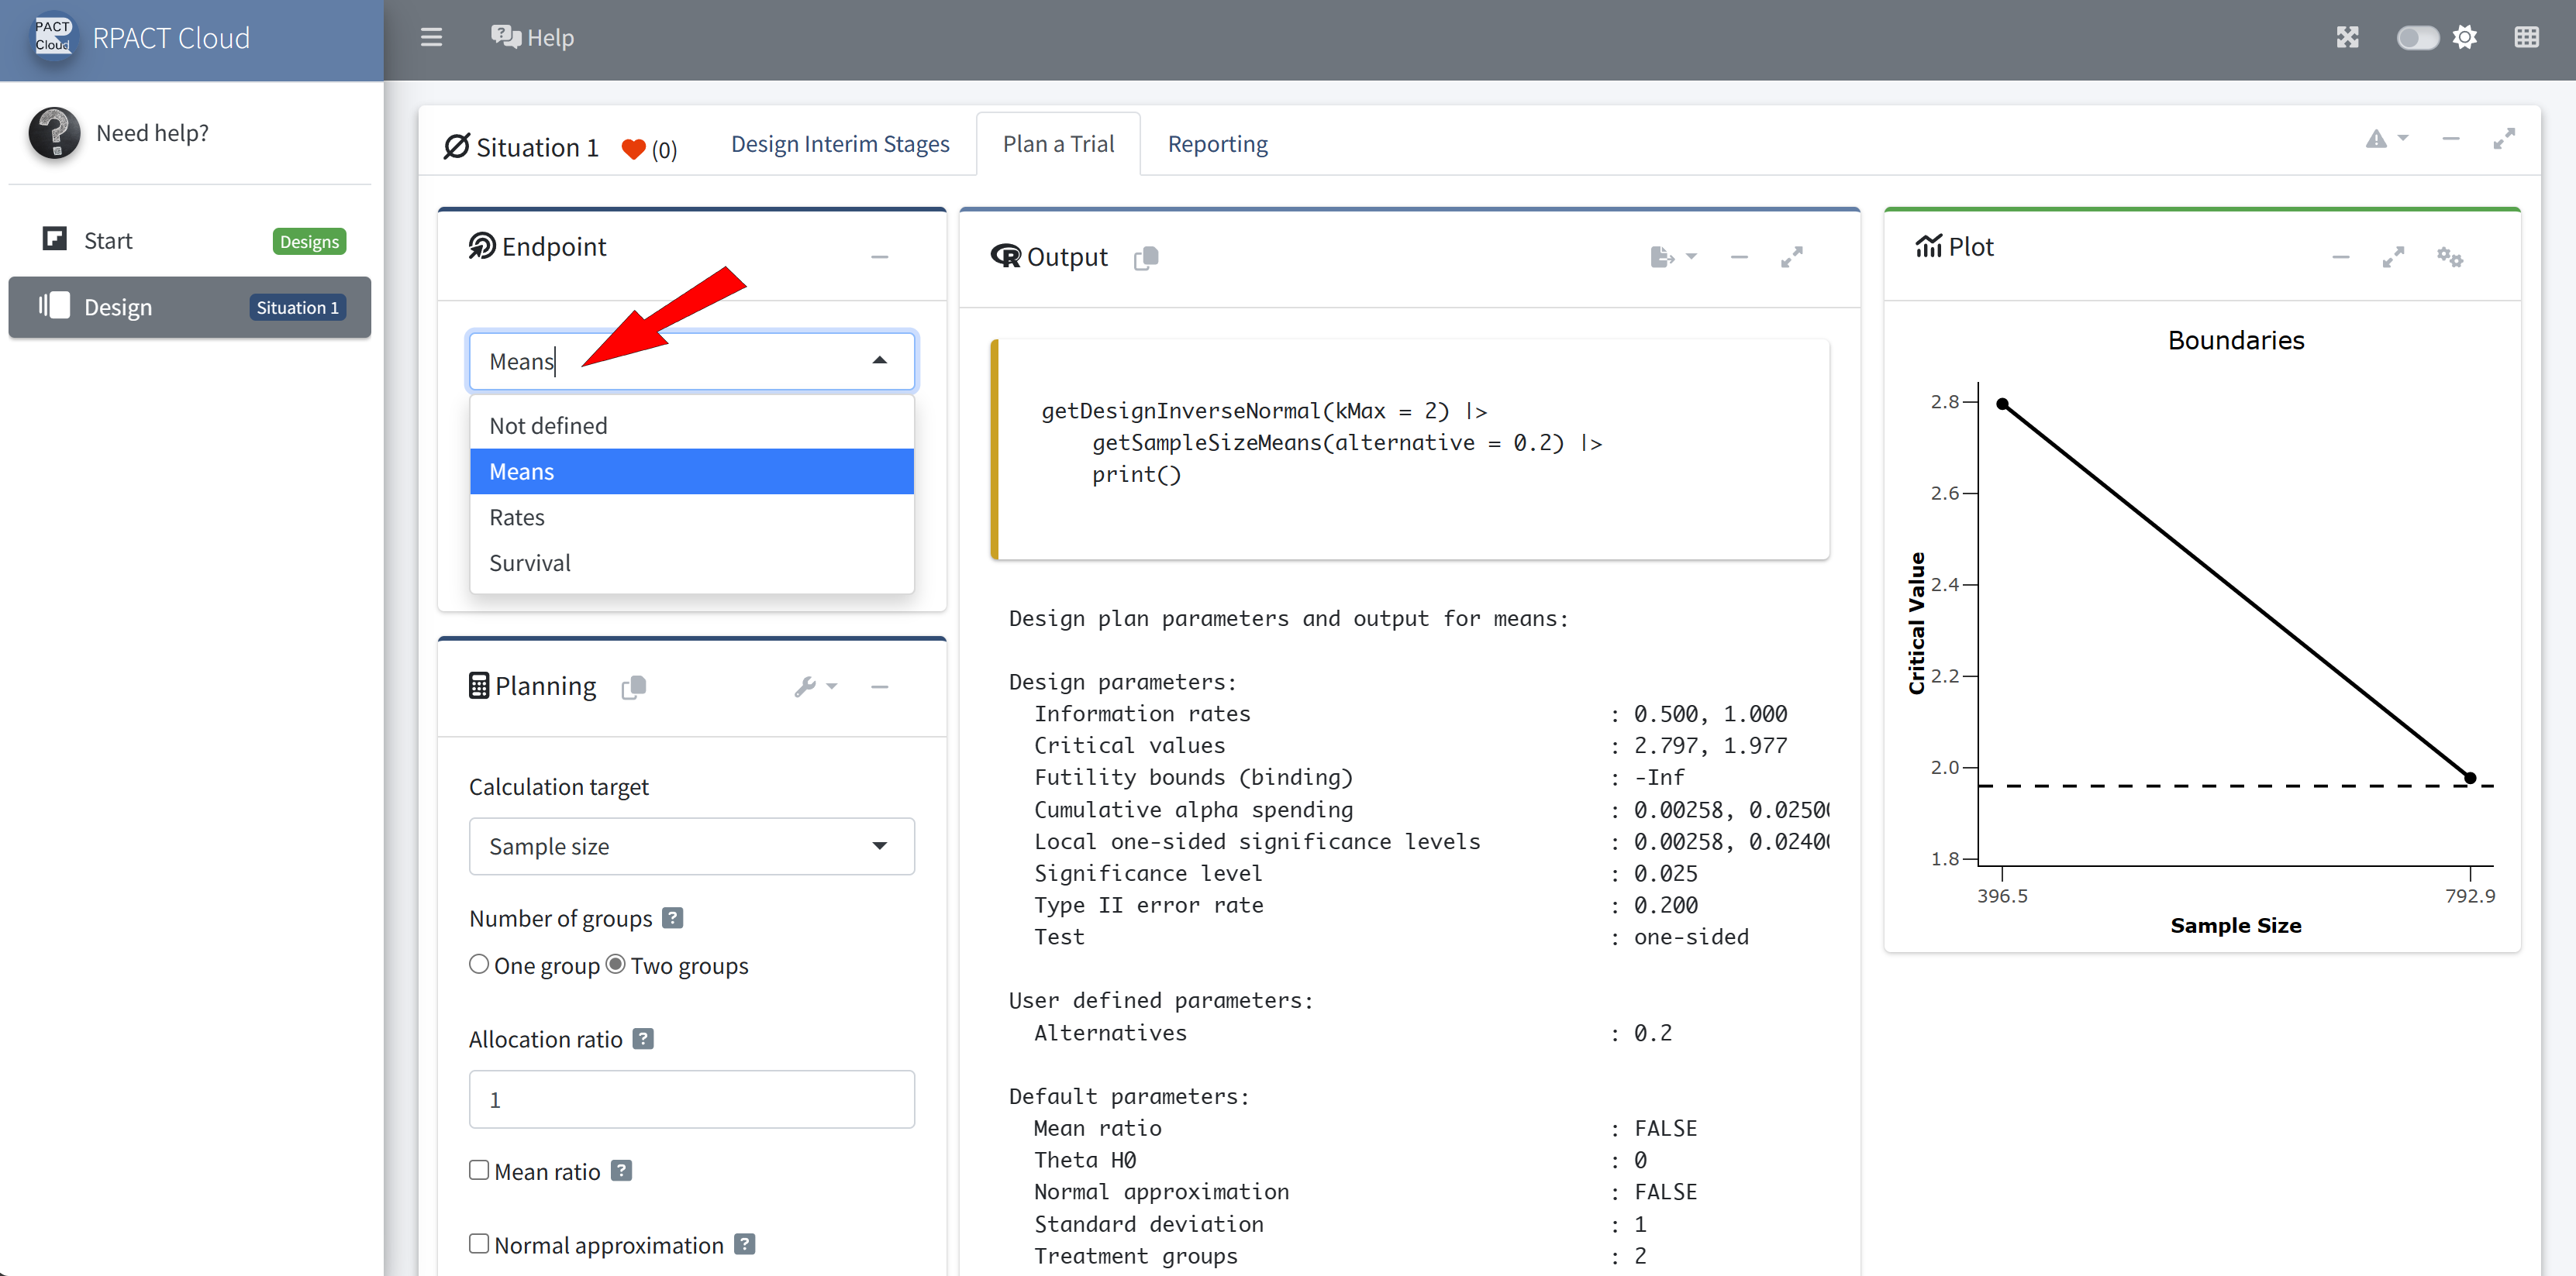The height and width of the screenshot is (1276, 2576).
Task: Open the apps grid icon top right
Action: point(2526,38)
